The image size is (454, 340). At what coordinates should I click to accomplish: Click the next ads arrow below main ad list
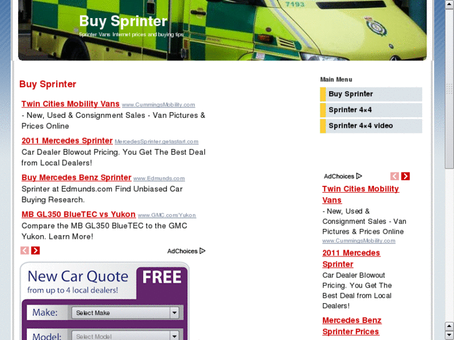point(36,251)
